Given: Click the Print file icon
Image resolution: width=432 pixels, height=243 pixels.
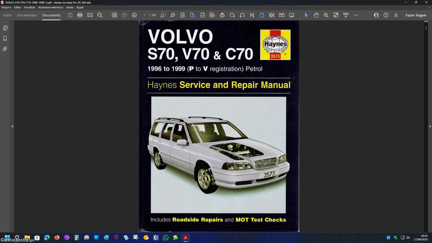Looking at the screenshot, I should click(80, 15).
